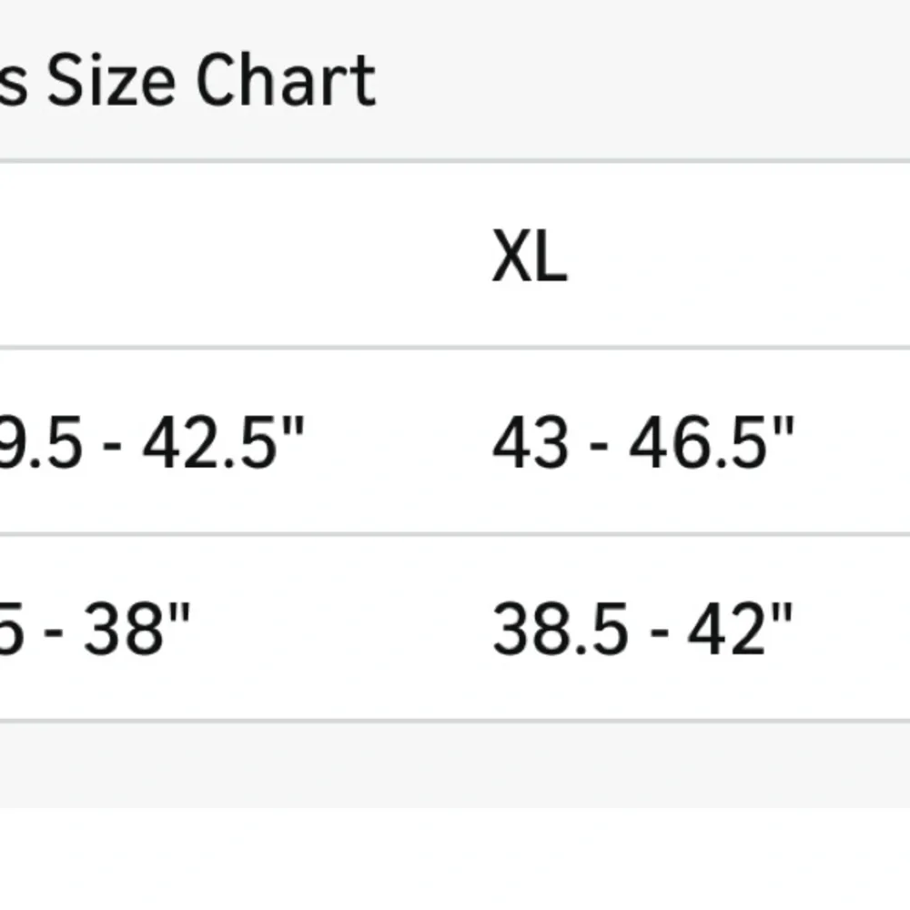This screenshot has height=910, width=910.
Task: Click the bottom border line of the table
Action: 455,721
